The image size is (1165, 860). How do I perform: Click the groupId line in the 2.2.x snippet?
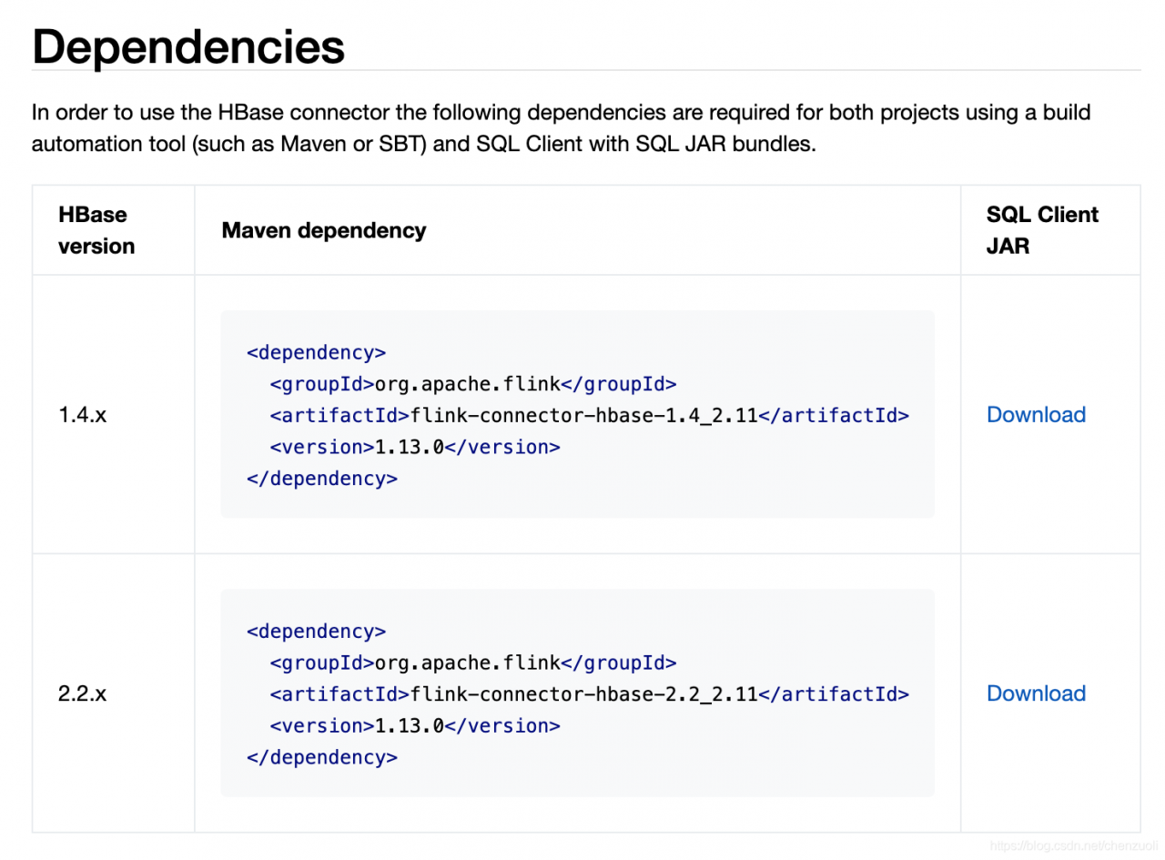(x=472, y=663)
